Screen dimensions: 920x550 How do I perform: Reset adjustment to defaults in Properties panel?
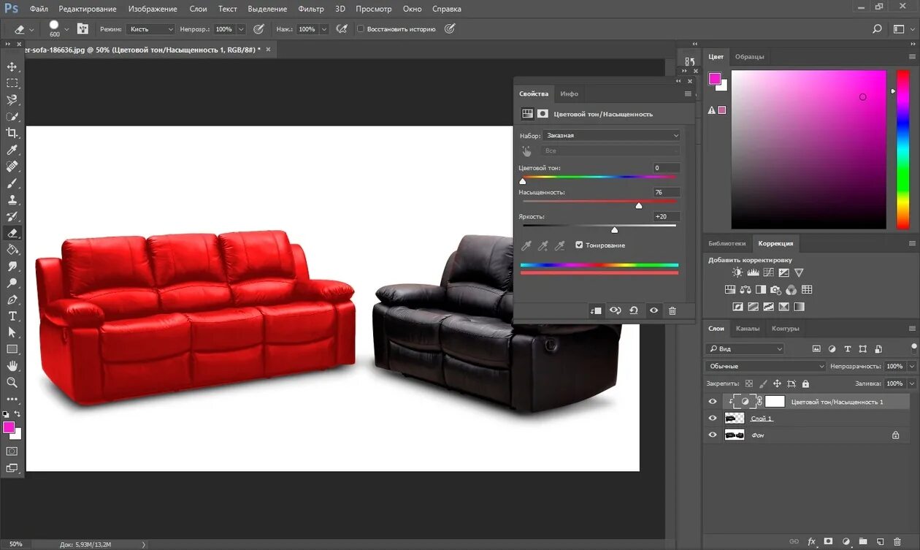tap(634, 310)
